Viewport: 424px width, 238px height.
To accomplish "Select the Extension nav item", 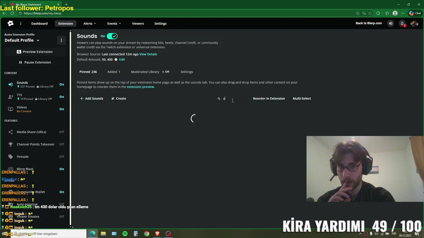I will pyautogui.click(x=66, y=23).
